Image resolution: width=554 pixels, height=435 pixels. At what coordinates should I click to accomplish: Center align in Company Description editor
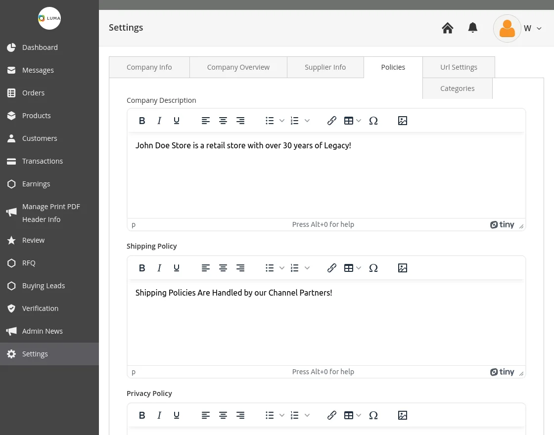(x=223, y=121)
